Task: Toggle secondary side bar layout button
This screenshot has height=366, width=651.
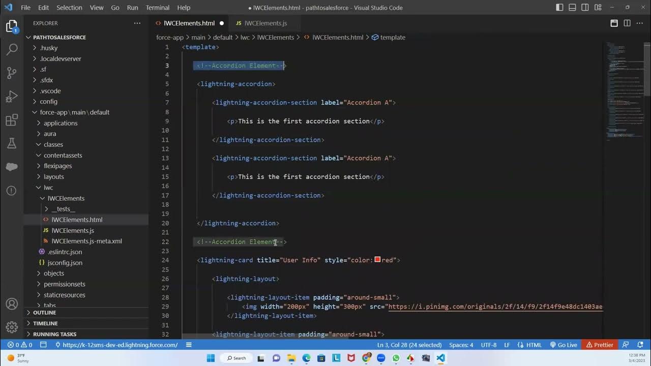Action: (x=586, y=8)
